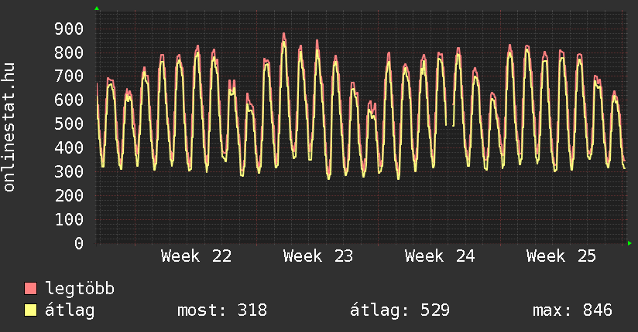Image resolution: width=638 pixels, height=332 pixels.
Task: Click the átlag legend label next to yellow swatch
Action: [70, 310]
